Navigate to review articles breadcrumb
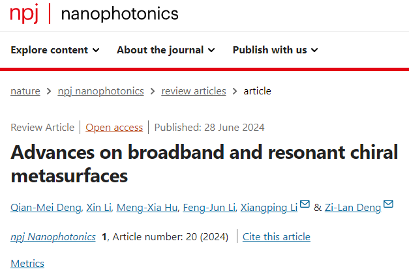This screenshot has width=409, height=278. pyautogui.click(x=194, y=90)
